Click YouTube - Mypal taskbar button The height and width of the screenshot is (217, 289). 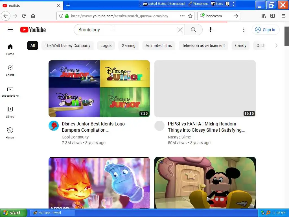click(x=52, y=213)
